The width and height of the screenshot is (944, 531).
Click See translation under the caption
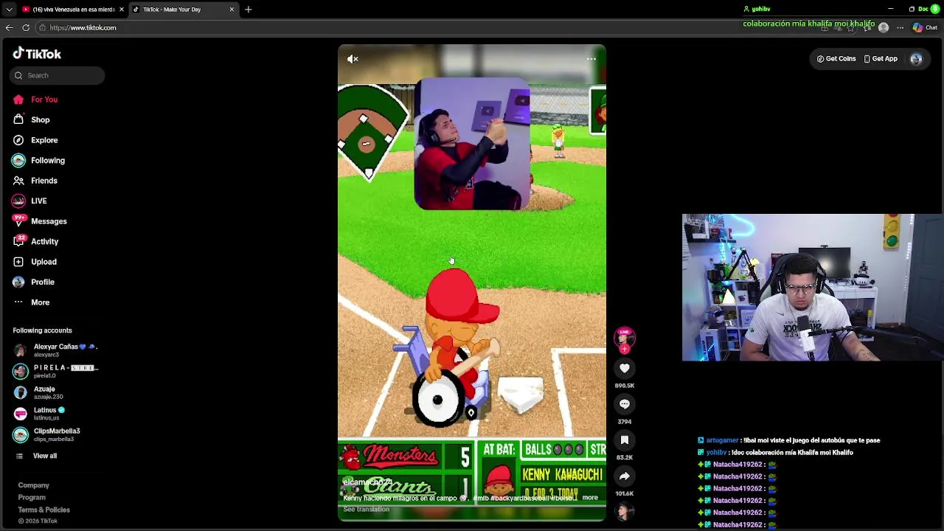[366, 509]
